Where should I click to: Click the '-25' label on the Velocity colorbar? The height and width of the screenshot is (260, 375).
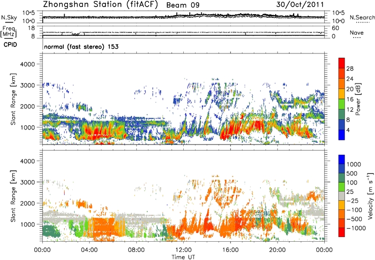pyautogui.click(x=352, y=200)
